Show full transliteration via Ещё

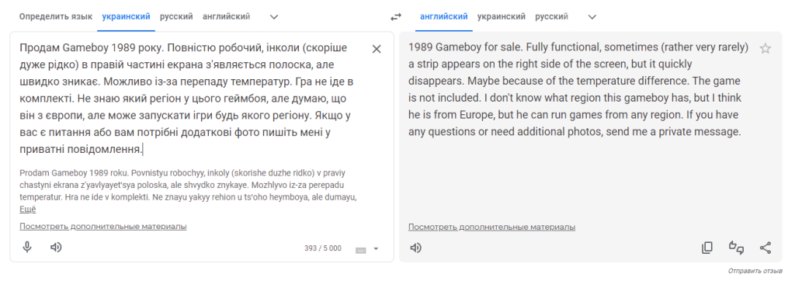(28, 209)
